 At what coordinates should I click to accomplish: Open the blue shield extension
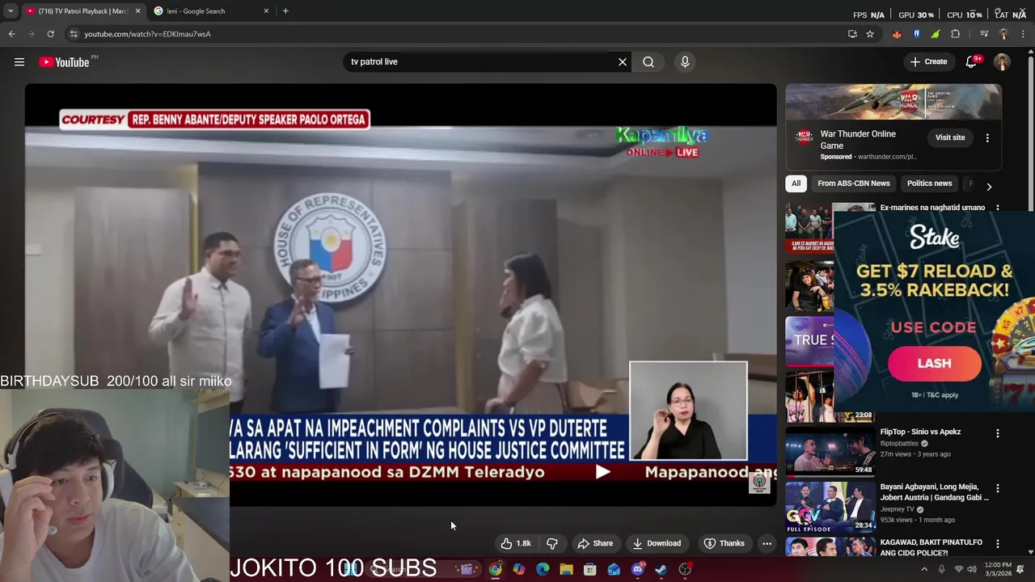tap(916, 34)
